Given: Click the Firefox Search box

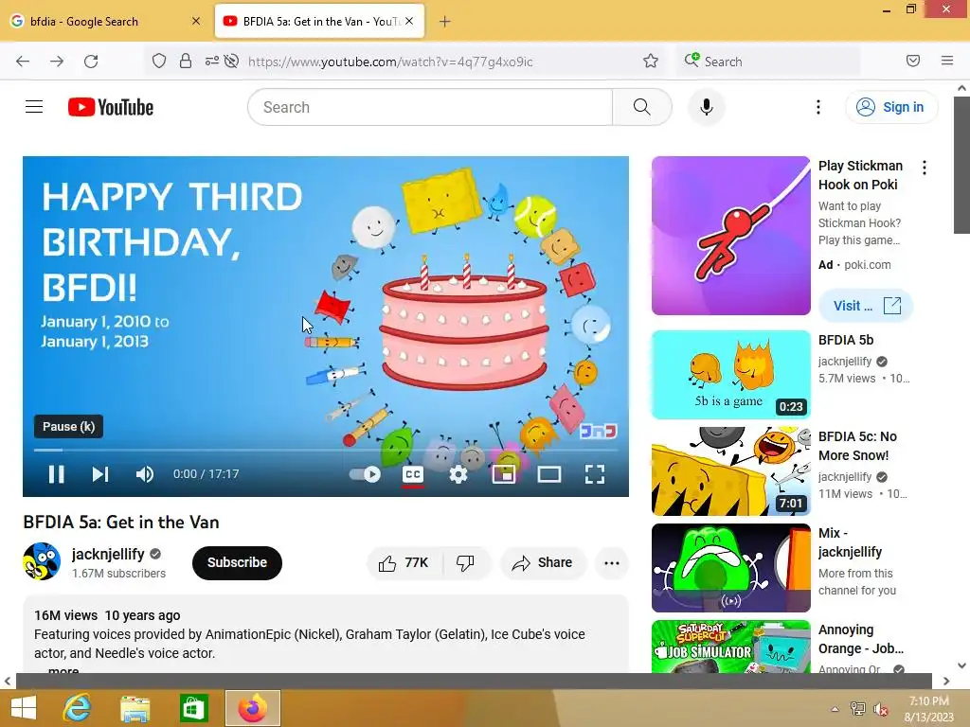Looking at the screenshot, I should pyautogui.click(x=767, y=62).
